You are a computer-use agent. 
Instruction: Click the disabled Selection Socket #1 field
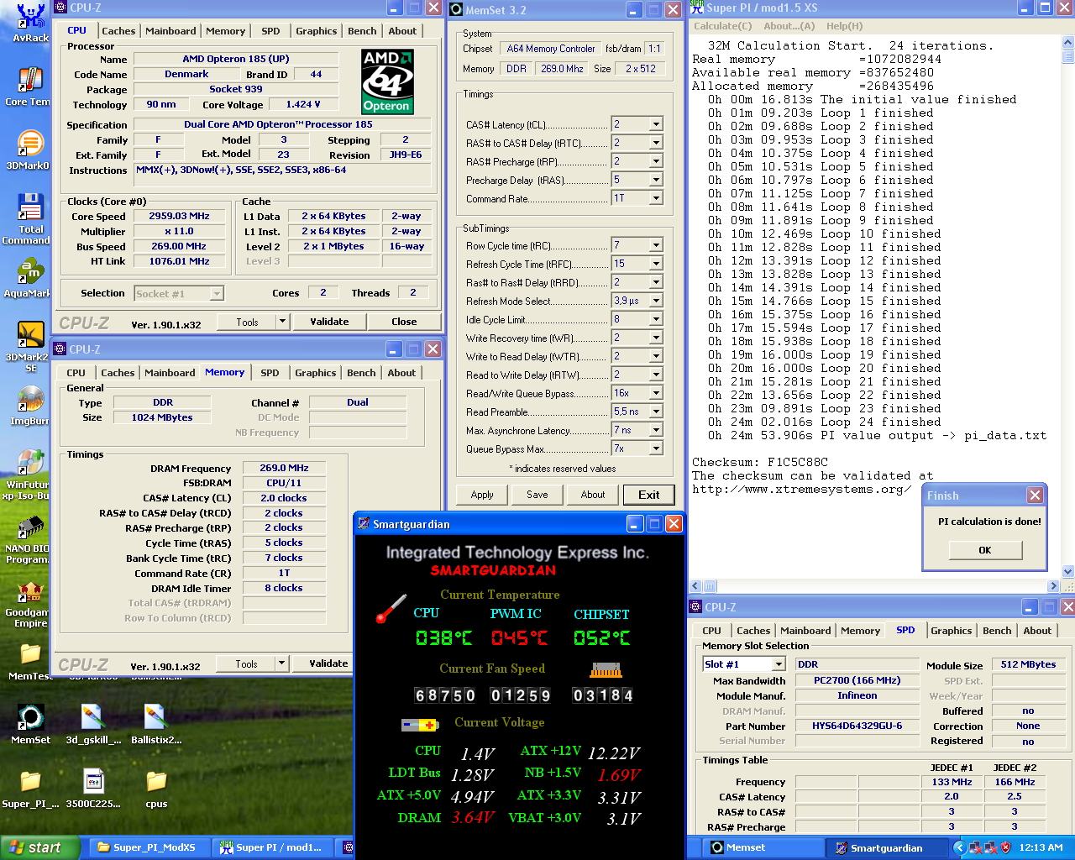pos(179,293)
